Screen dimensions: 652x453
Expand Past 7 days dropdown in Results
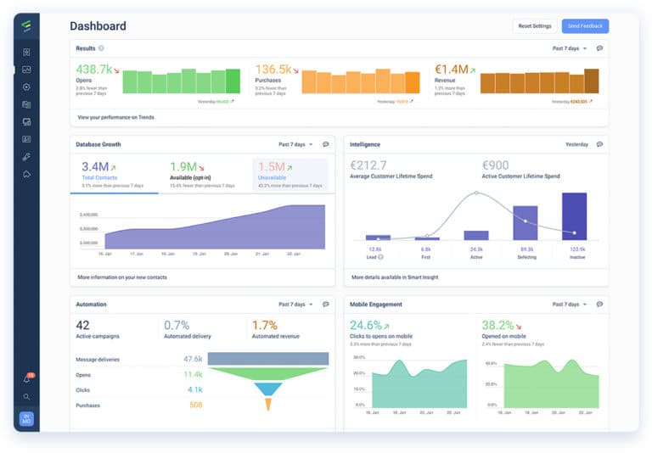[x=569, y=48]
